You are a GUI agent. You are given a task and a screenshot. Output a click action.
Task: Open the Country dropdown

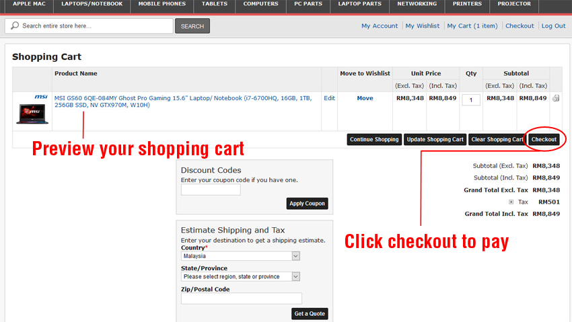click(240, 256)
